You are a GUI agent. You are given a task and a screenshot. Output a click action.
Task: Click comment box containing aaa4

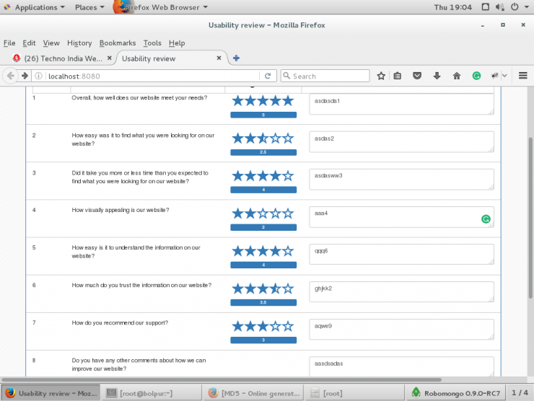[401, 217]
